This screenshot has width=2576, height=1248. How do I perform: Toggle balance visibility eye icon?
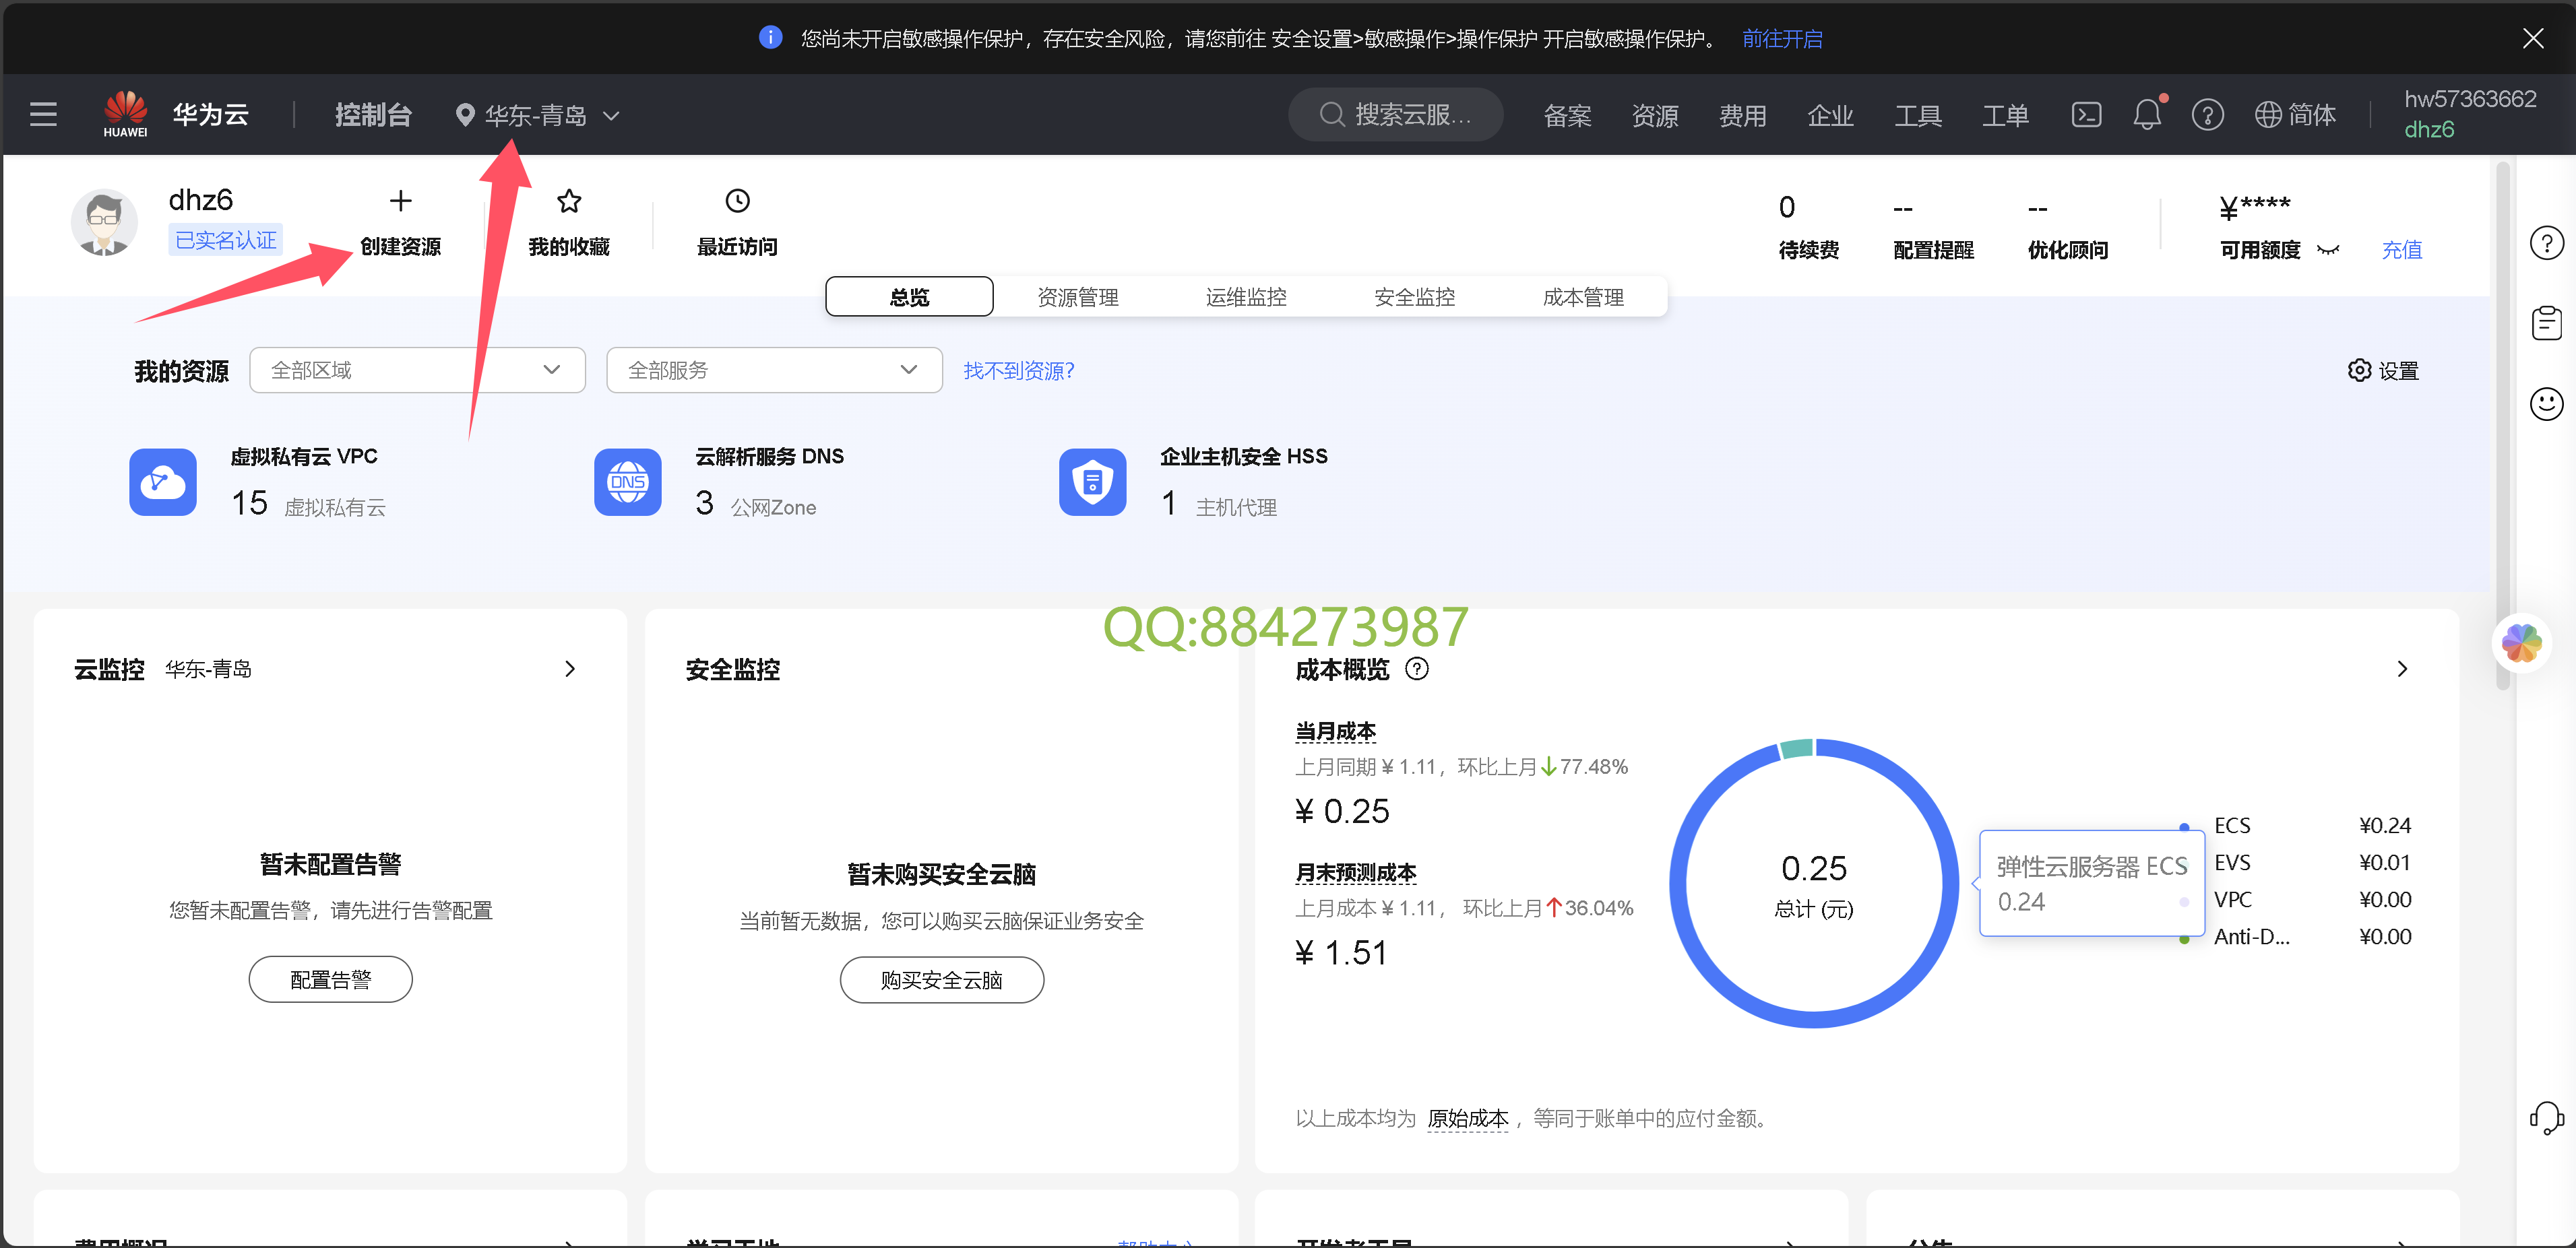click(2328, 250)
